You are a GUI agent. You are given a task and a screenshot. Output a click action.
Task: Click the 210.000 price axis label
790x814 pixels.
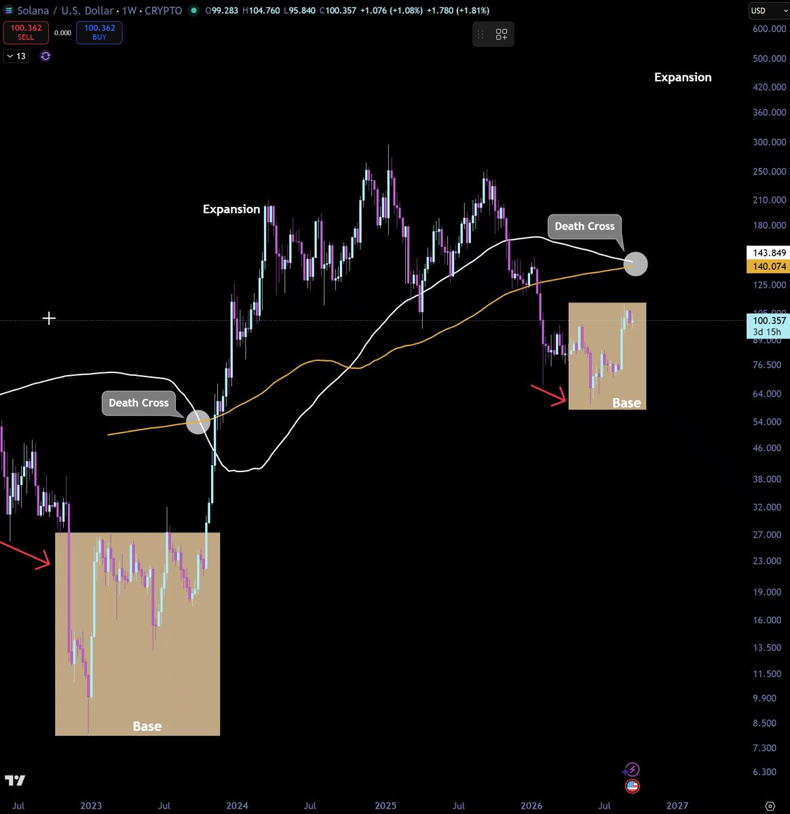pyautogui.click(x=769, y=200)
